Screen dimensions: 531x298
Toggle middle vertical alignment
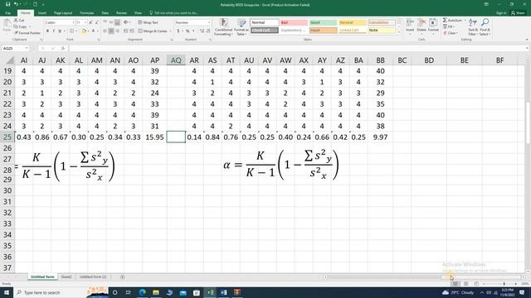tap(111, 22)
